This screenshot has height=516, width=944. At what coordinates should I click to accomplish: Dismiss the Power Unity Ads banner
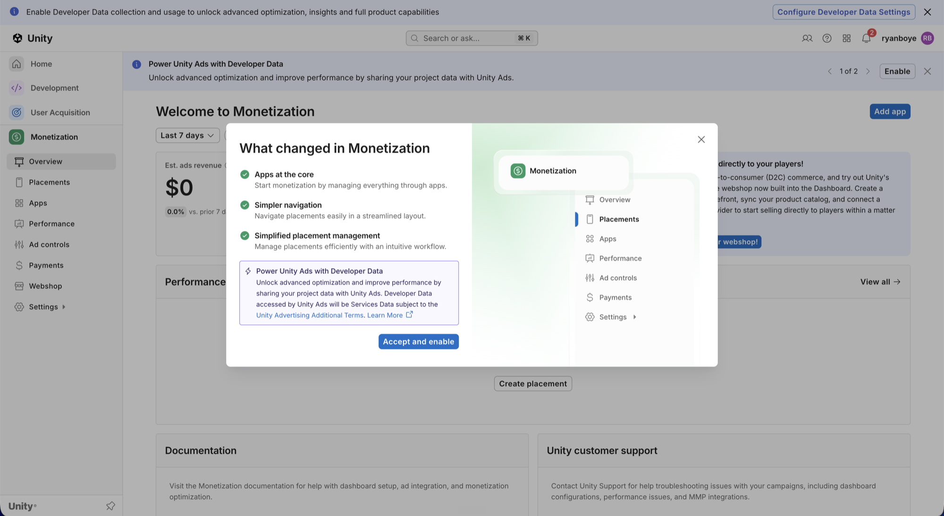927,71
